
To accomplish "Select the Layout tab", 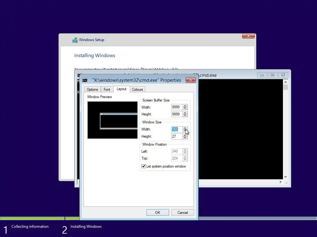I will pyautogui.click(x=121, y=89).
